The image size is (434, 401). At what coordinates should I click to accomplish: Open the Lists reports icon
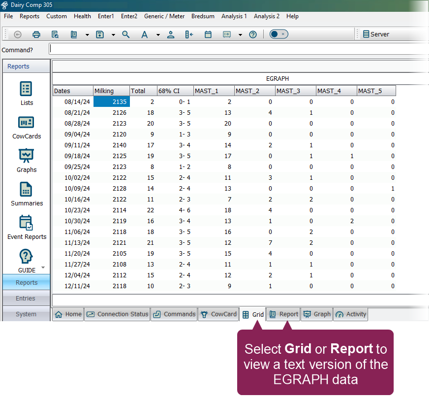point(27,93)
